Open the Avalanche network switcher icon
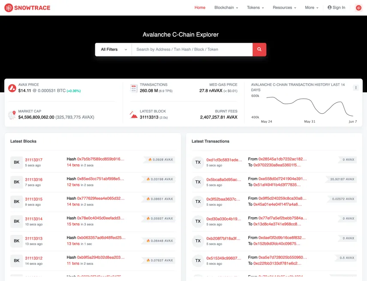This screenshot has height=281, width=367. pyautogui.click(x=358, y=8)
